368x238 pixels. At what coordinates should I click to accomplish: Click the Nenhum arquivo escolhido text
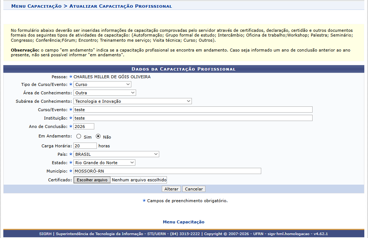pos(139,180)
